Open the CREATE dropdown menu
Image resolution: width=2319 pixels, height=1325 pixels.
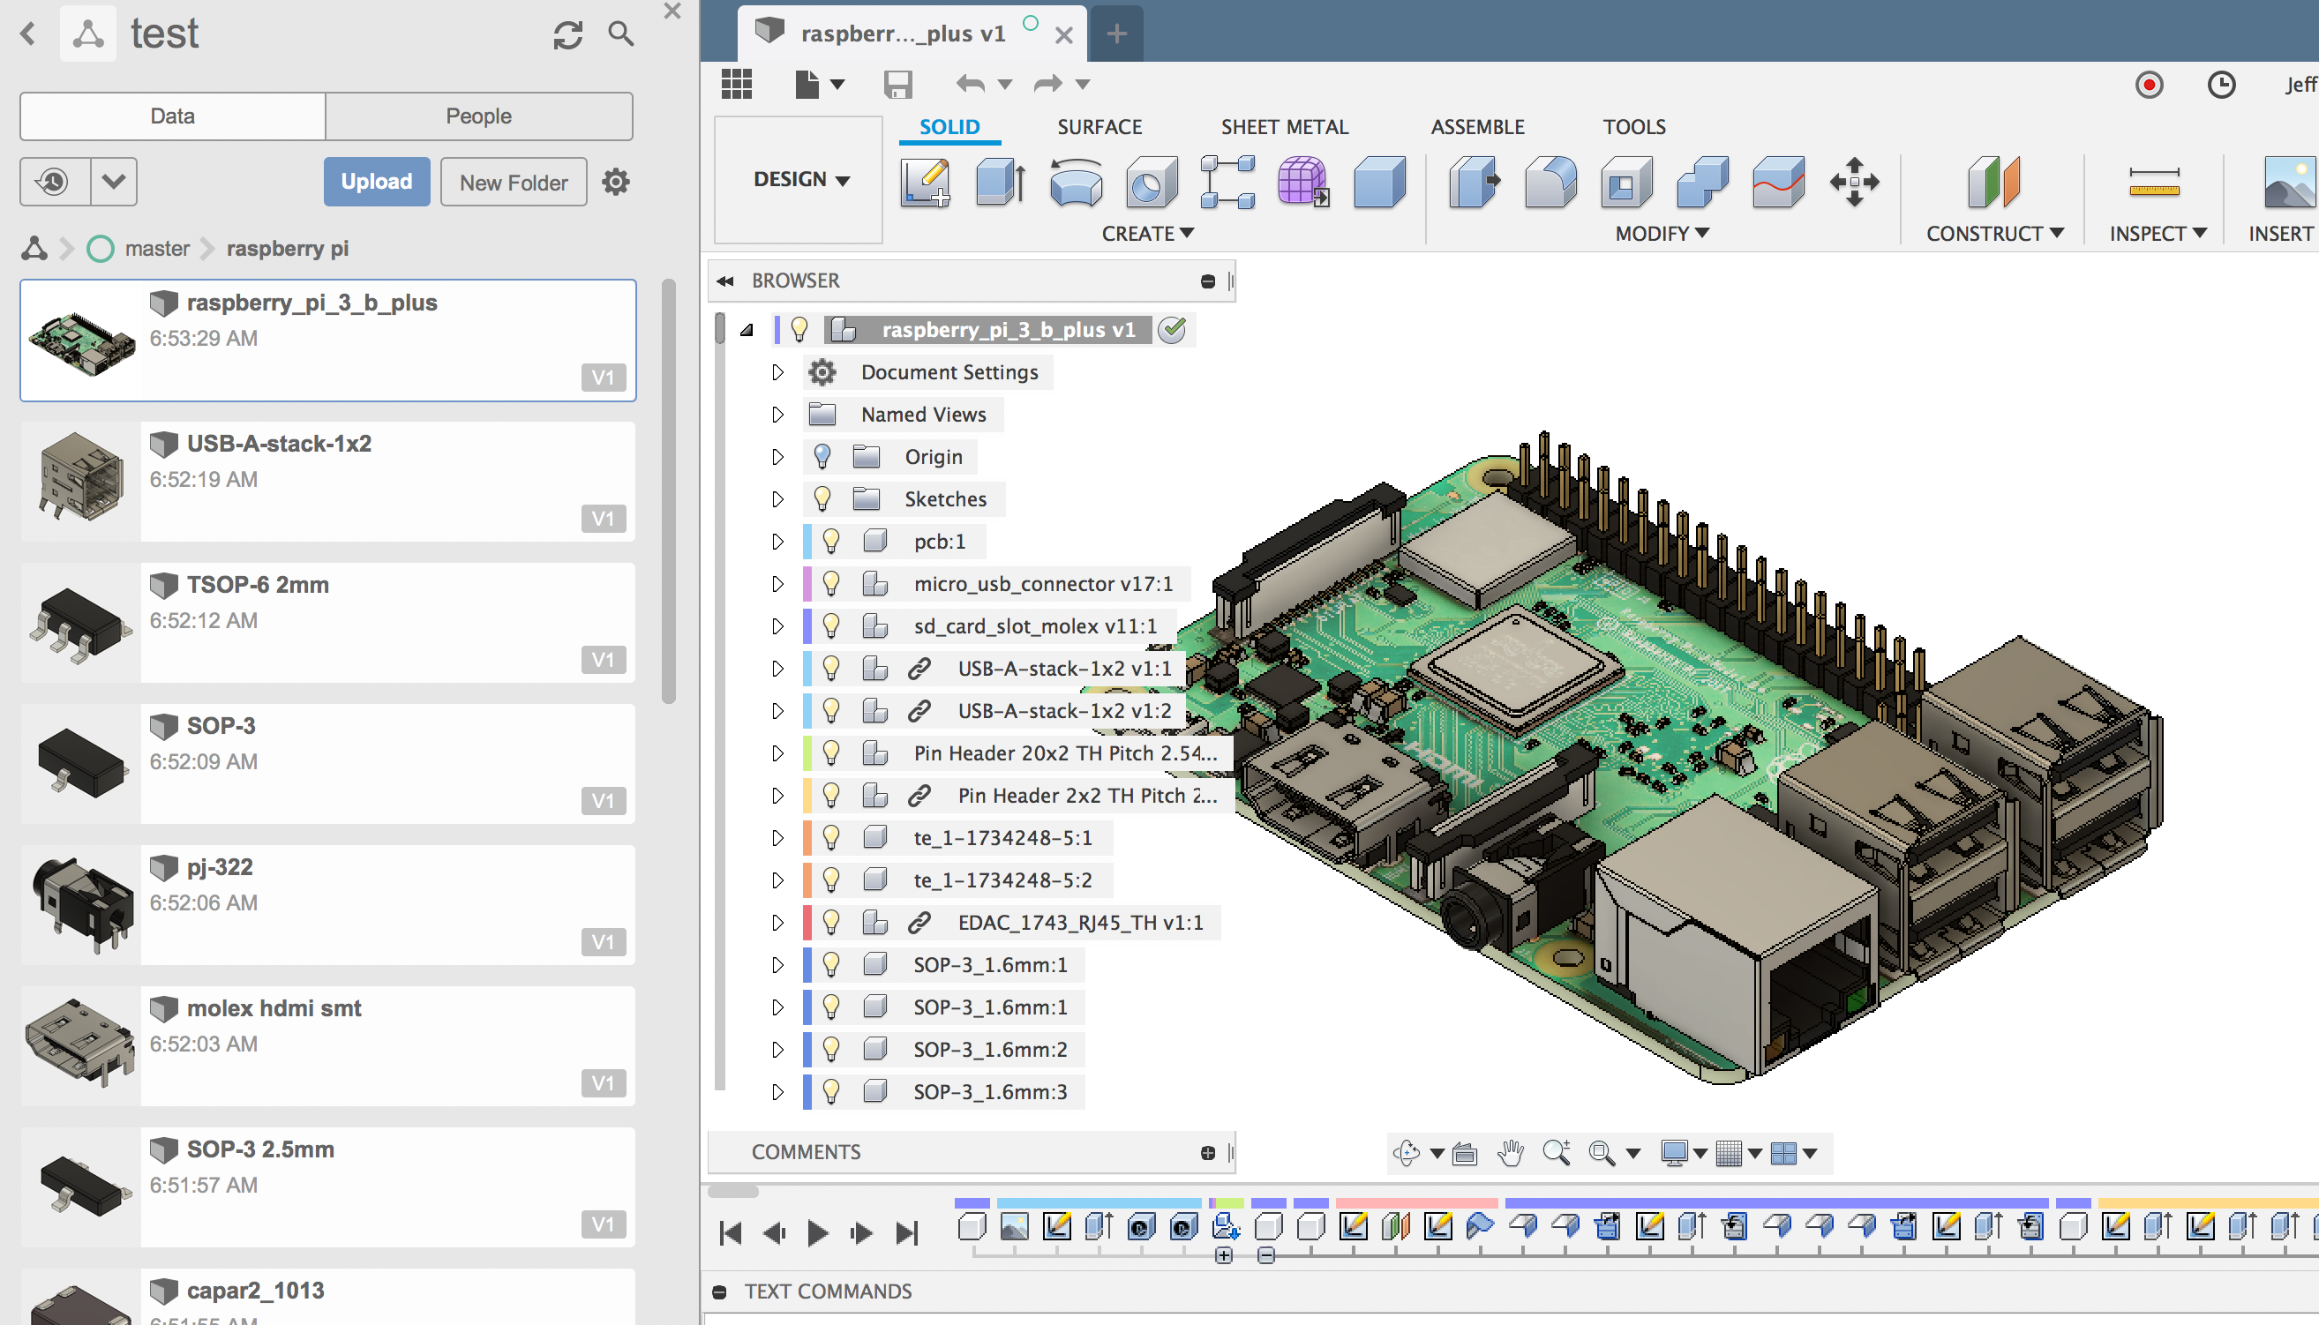coord(1149,234)
